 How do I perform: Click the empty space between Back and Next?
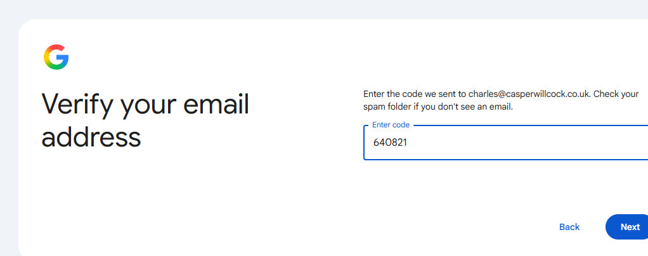point(595,227)
